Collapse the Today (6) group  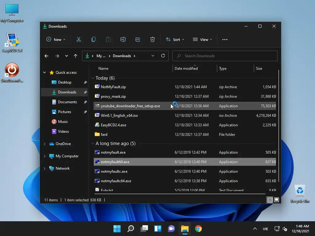point(93,78)
